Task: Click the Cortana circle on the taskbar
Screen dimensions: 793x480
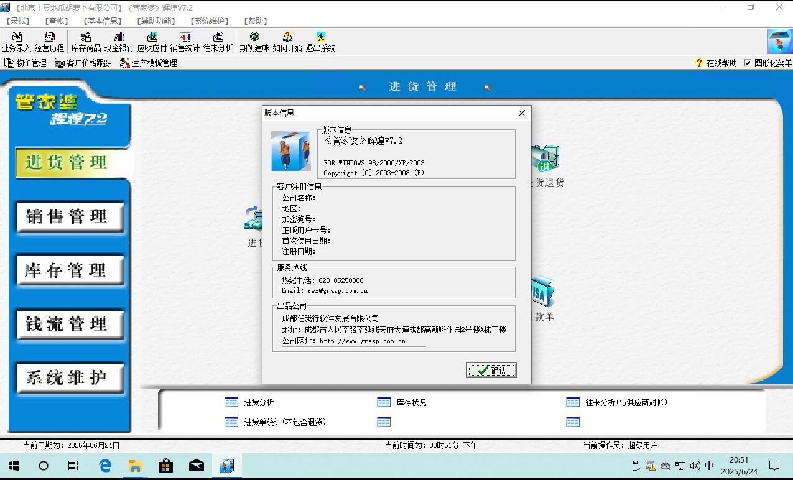Action: pos(44,466)
